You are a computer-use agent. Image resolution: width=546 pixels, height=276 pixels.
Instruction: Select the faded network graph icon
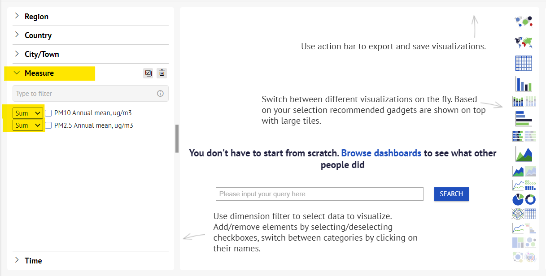[518, 257]
